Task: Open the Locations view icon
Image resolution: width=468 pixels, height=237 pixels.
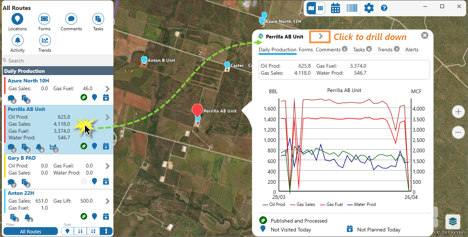Action: (x=17, y=19)
